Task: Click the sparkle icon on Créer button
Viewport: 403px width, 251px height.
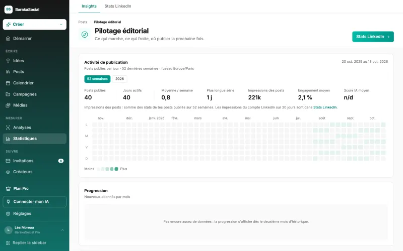Action: (8, 24)
